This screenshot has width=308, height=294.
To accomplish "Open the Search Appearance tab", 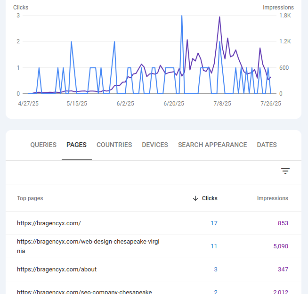I will coord(212,145).
